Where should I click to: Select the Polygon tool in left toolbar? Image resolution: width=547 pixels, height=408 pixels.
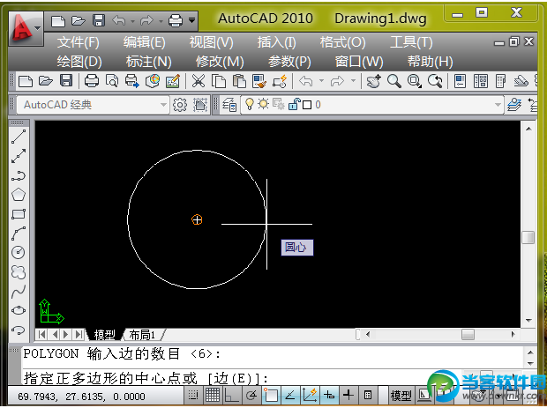tap(18, 195)
